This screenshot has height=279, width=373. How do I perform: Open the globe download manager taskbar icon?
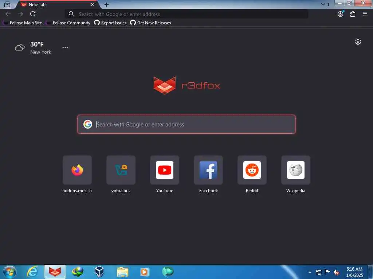pyautogui.click(x=78, y=272)
